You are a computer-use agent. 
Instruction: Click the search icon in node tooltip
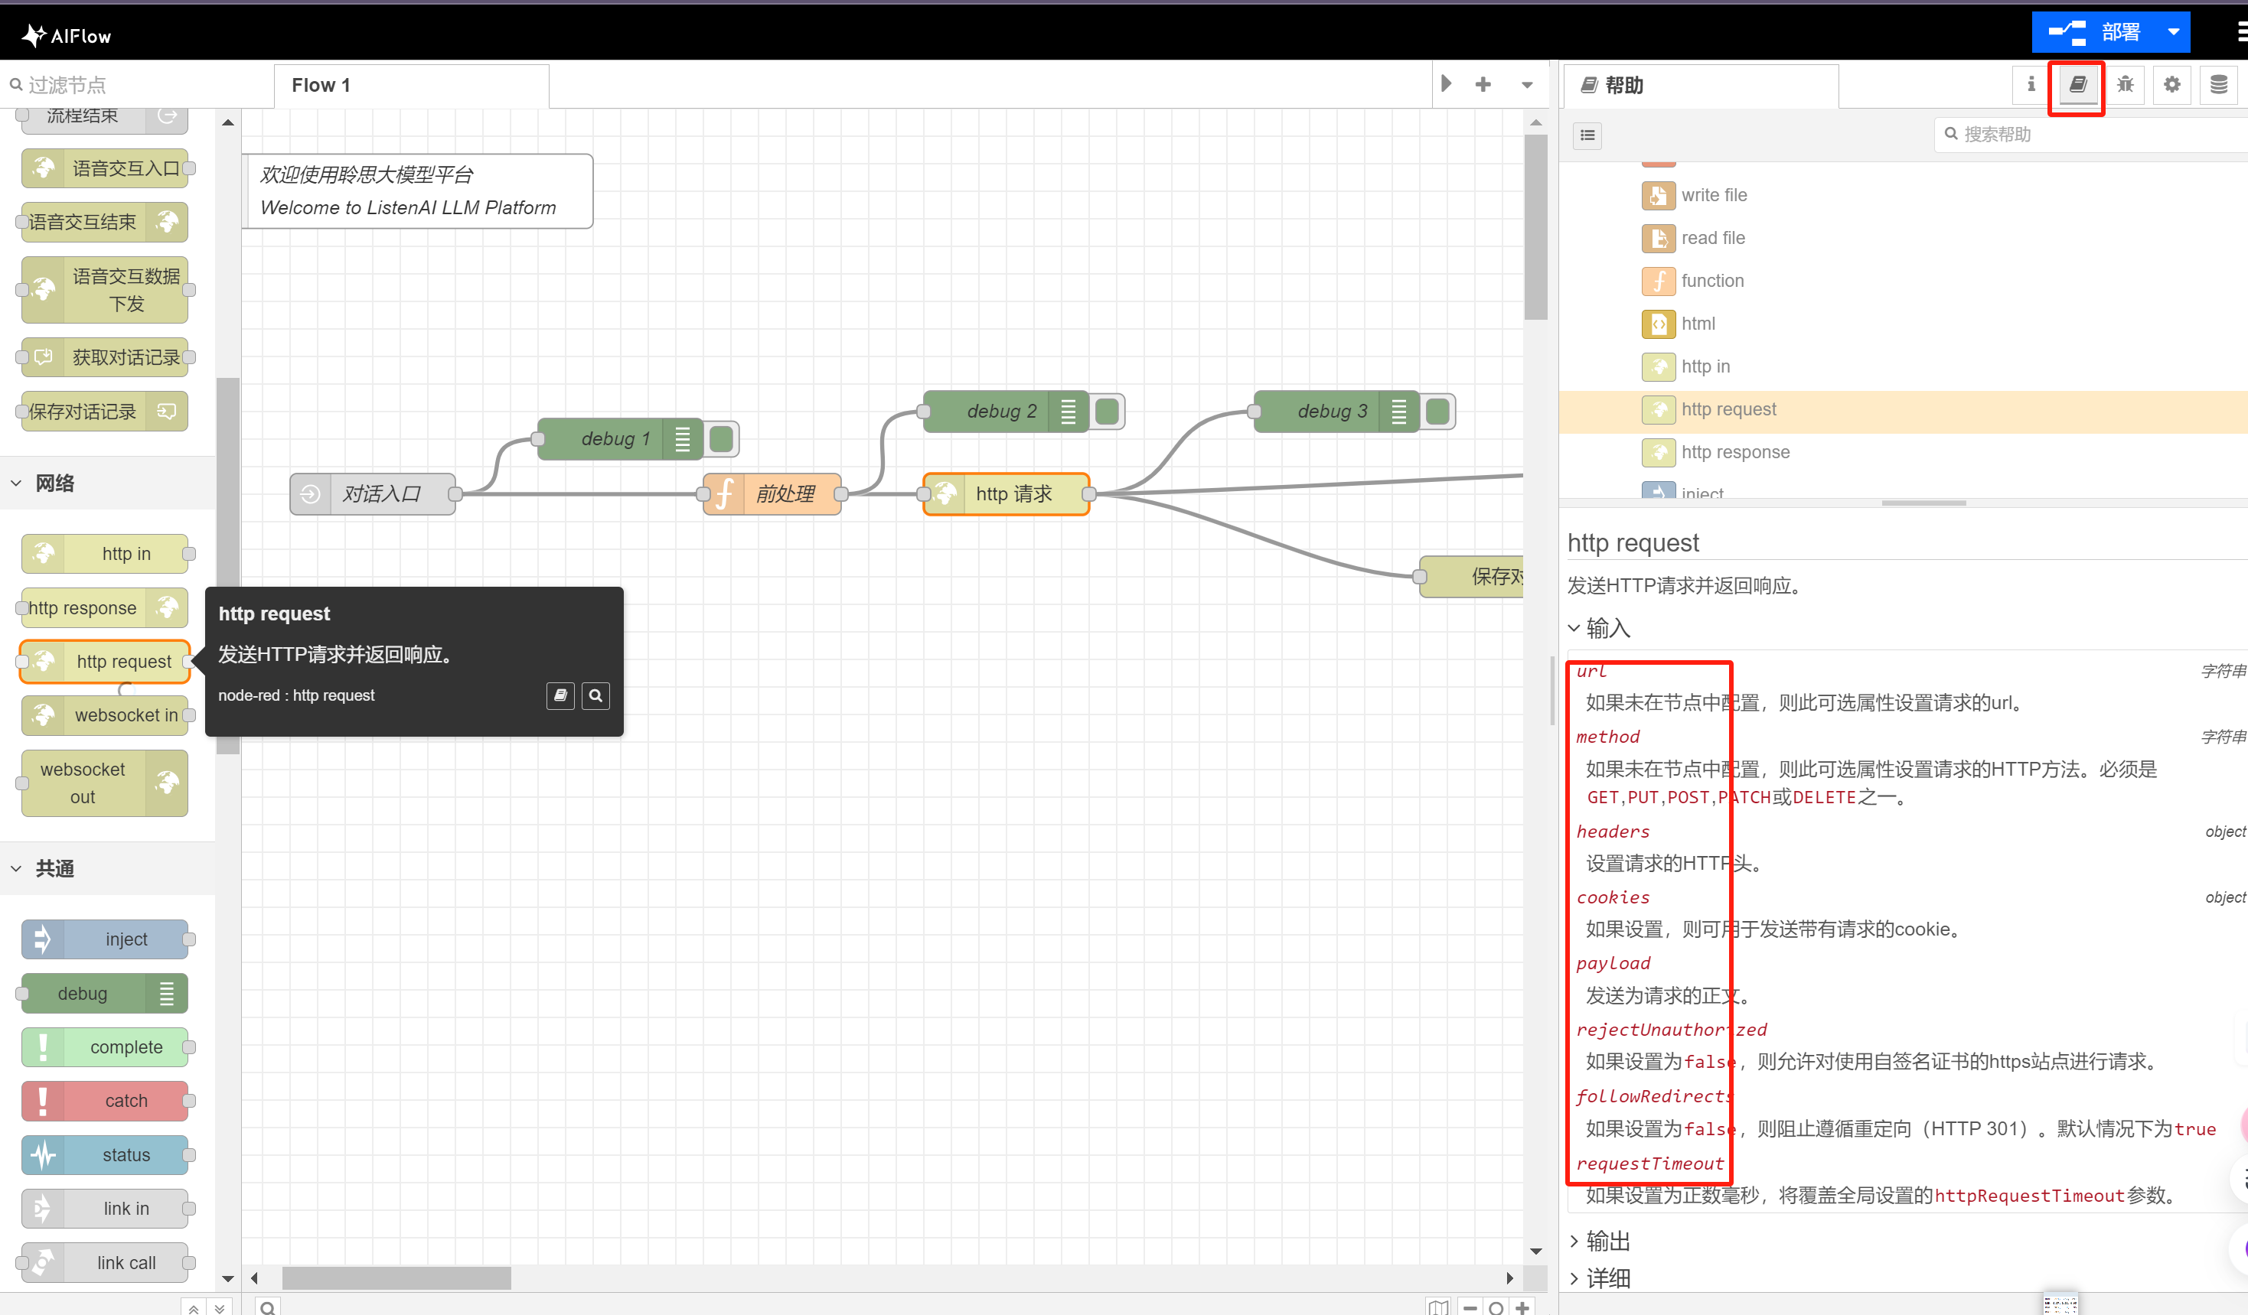tap(596, 695)
